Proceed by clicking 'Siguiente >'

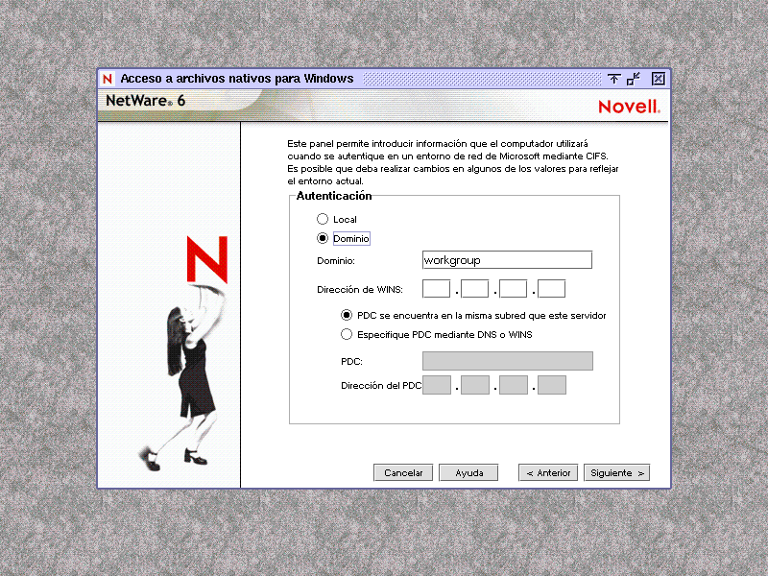616,472
